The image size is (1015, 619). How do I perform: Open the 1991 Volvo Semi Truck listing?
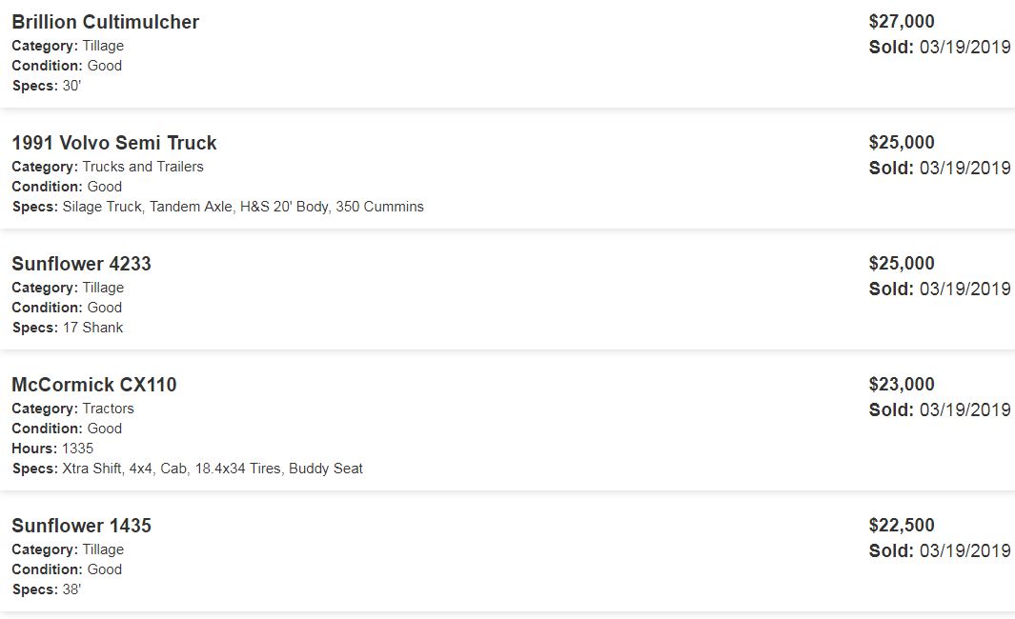pyautogui.click(x=113, y=143)
